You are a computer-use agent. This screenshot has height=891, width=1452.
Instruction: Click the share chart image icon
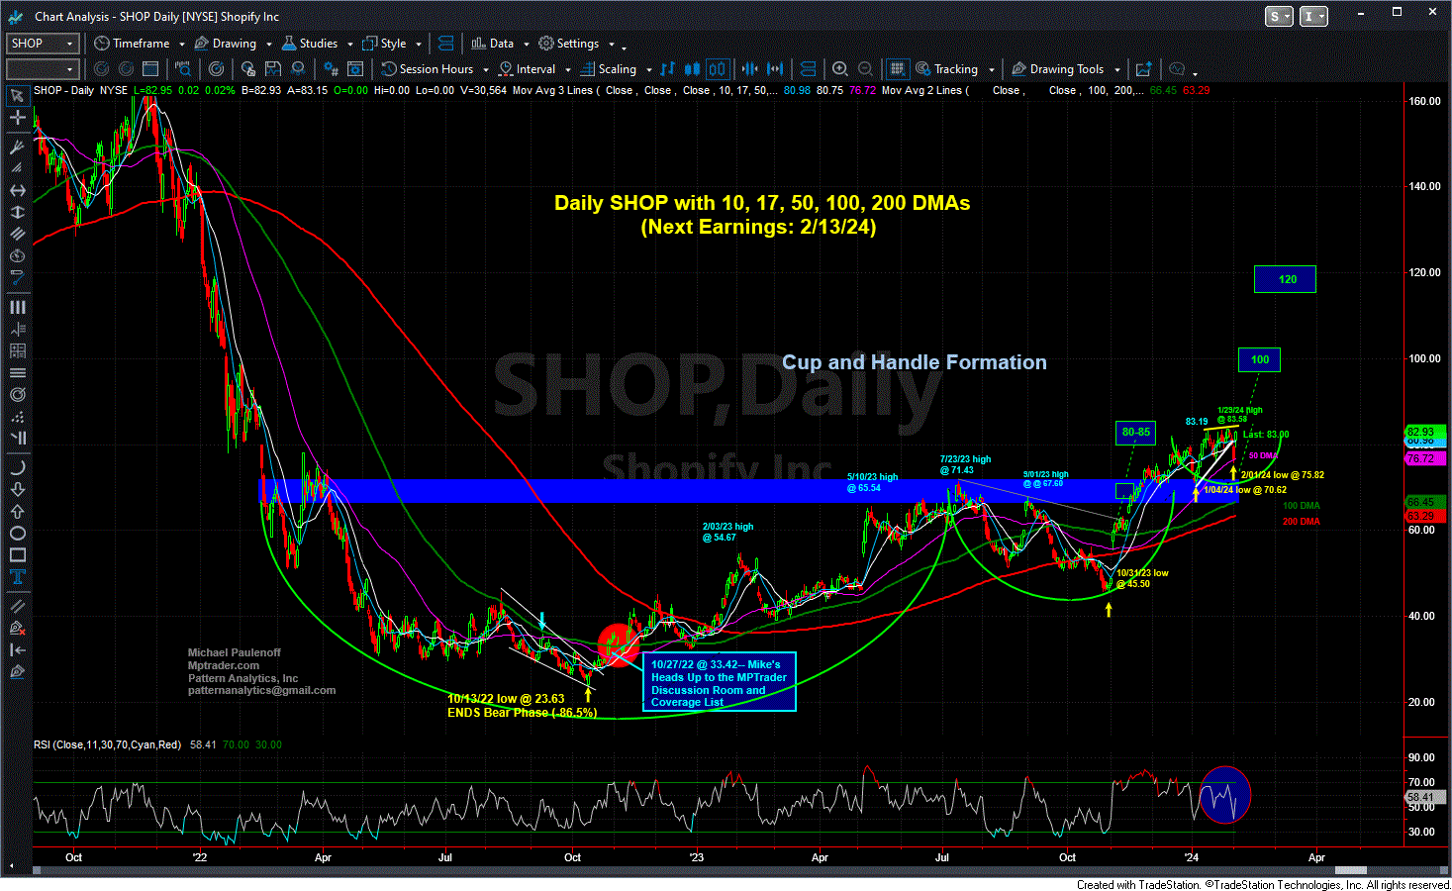[1143, 69]
